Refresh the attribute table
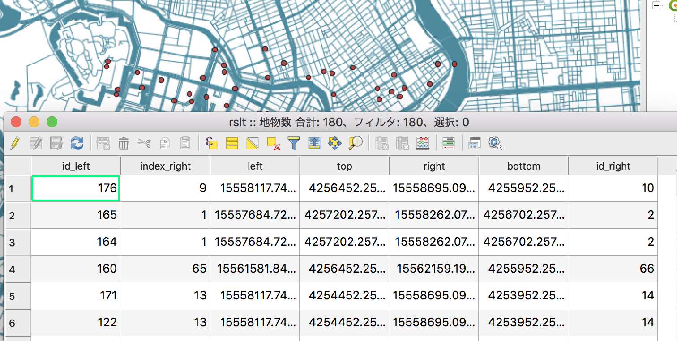Viewport: 677px width, 341px height. pos(76,143)
